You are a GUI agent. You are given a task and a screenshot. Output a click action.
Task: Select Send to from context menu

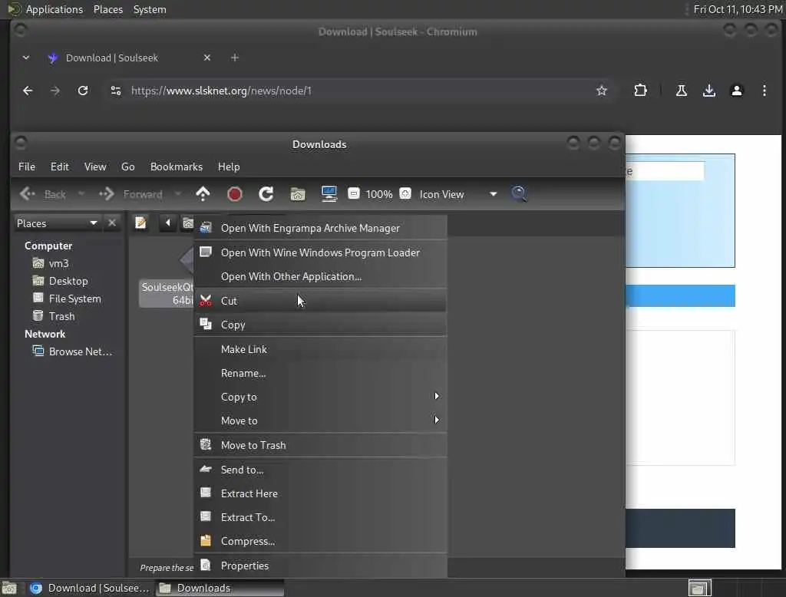[x=320, y=470]
